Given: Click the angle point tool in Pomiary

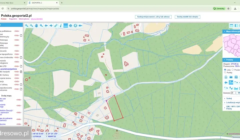Looking at the screenshot, I should coord(226,88).
